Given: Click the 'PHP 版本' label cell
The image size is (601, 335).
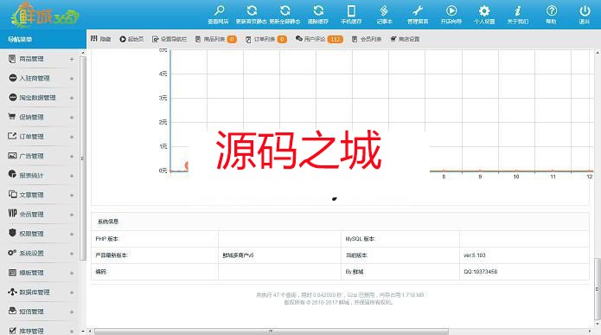Looking at the screenshot, I should [155, 239].
